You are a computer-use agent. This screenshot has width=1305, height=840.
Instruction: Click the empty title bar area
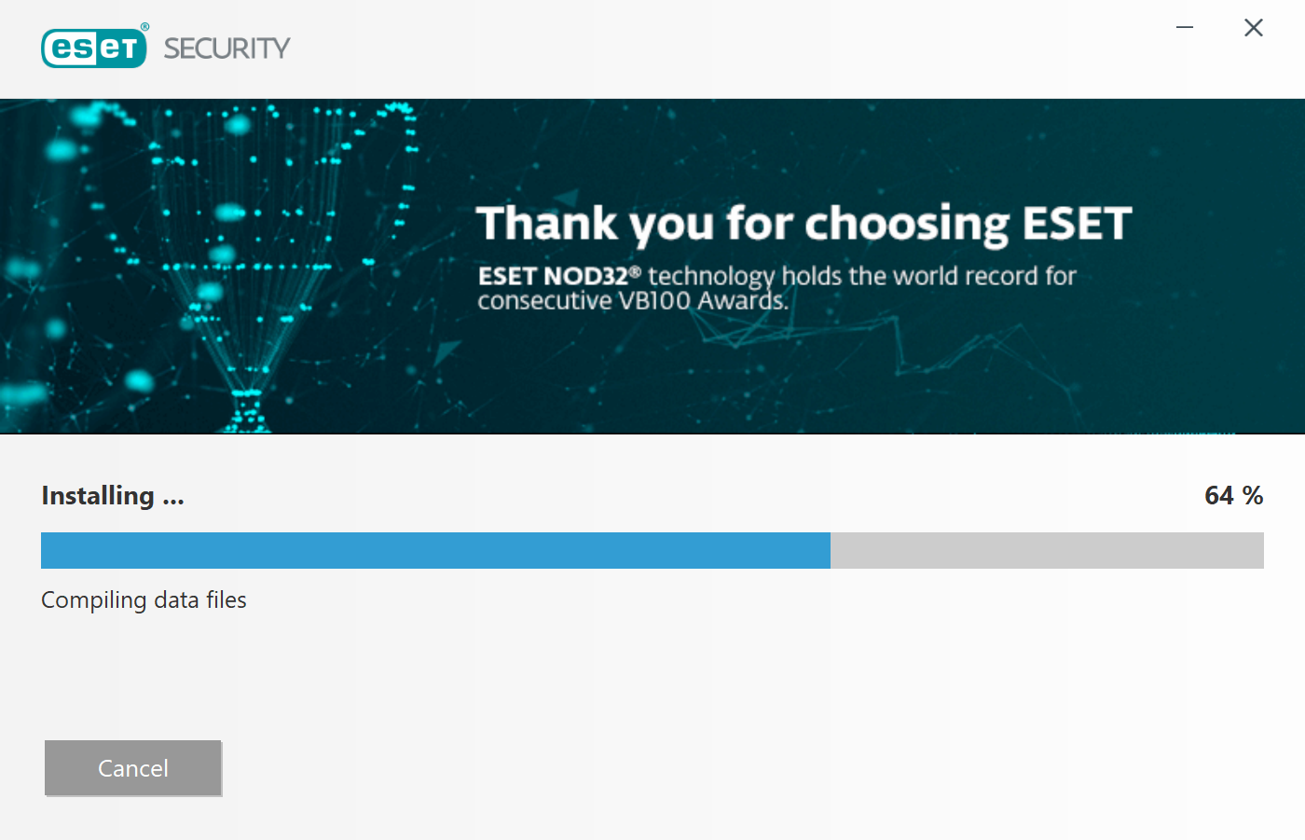click(727, 47)
